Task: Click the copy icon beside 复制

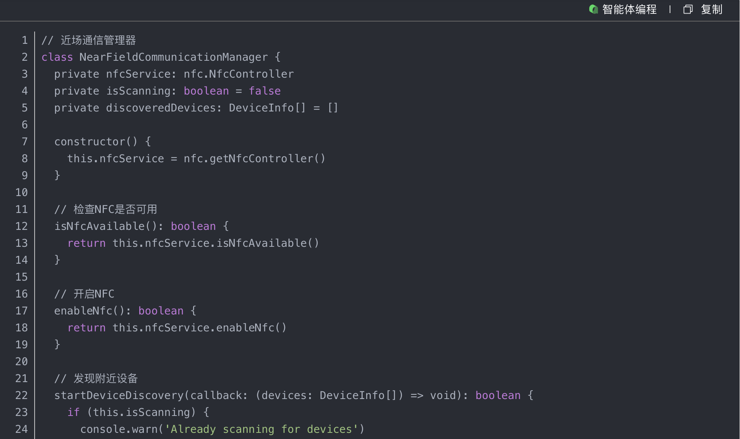Action: click(688, 9)
